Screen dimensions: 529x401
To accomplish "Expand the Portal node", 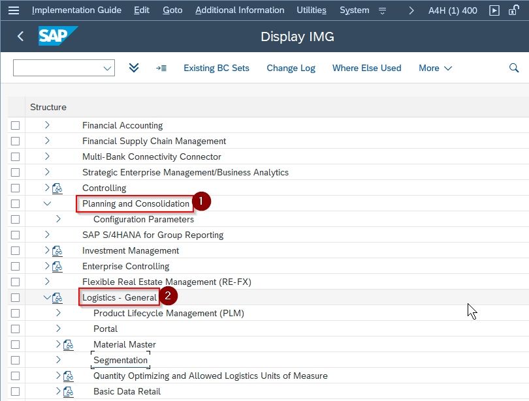I will click(58, 328).
